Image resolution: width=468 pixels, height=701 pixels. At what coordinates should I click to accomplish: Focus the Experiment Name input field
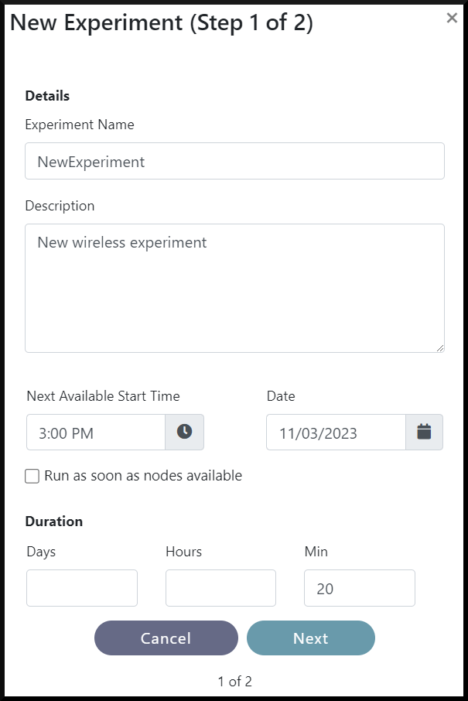pyautogui.click(x=234, y=161)
